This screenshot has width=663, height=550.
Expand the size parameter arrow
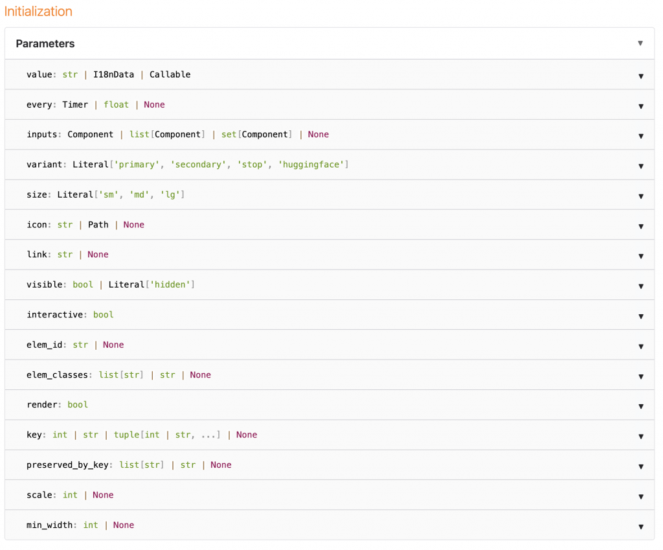(641, 196)
